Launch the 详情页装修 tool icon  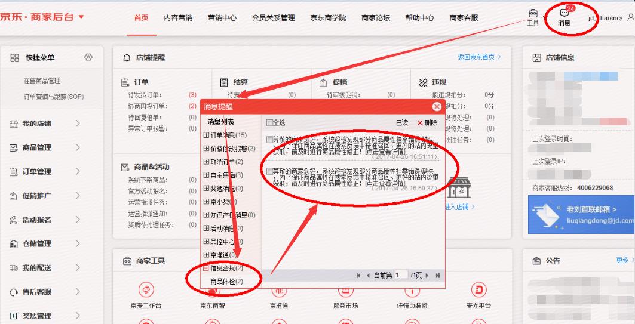[412, 290]
